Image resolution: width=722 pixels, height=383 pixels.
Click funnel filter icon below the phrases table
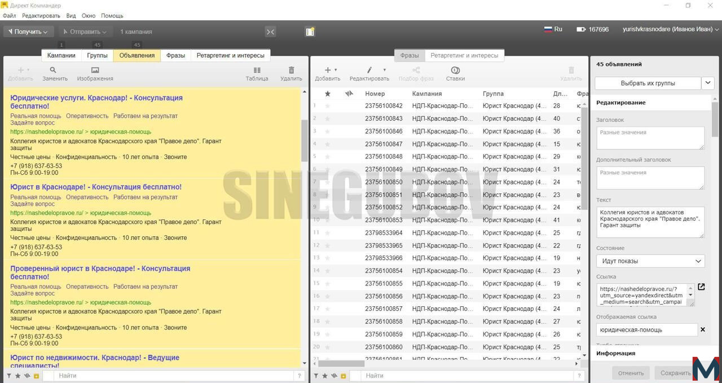(x=316, y=376)
